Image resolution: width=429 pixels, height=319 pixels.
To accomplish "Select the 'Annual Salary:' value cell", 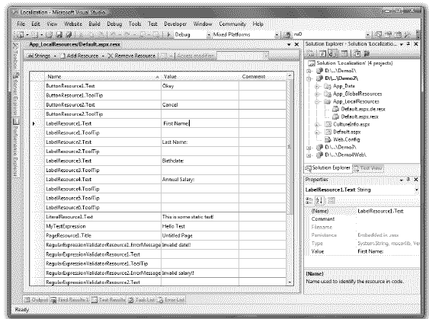I will tap(200, 180).
